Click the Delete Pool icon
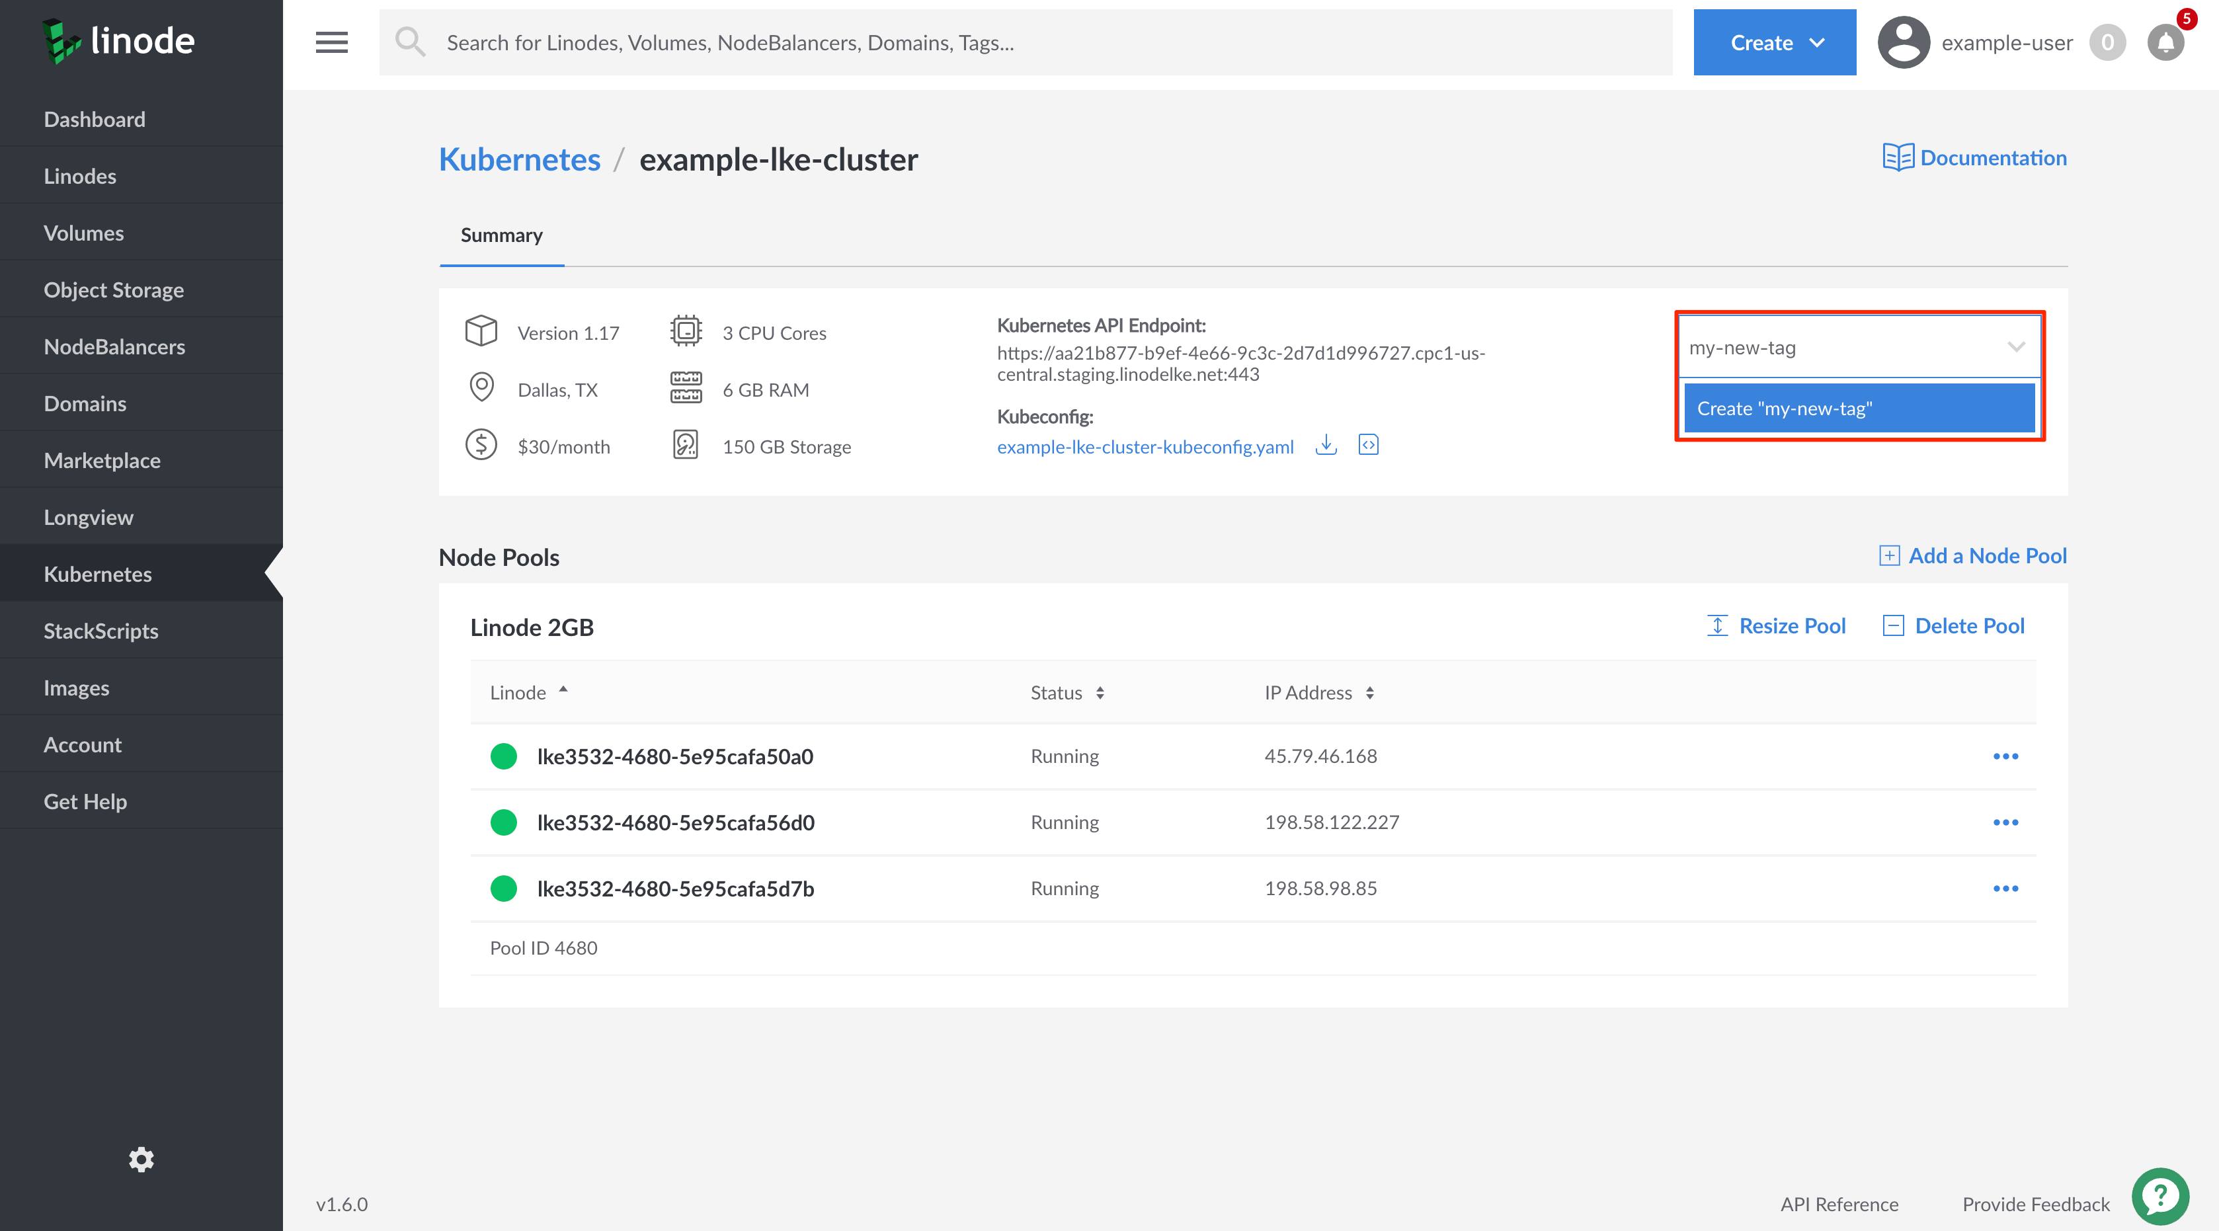This screenshot has height=1231, width=2219. [x=1894, y=625]
